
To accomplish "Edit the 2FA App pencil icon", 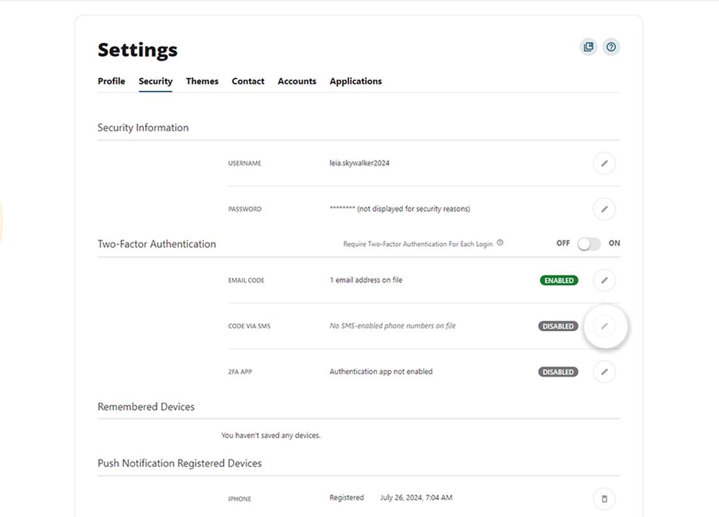I will pos(605,372).
